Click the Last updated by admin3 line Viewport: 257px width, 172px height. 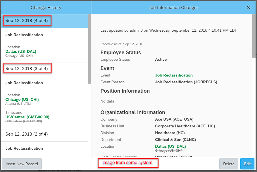click(169, 31)
